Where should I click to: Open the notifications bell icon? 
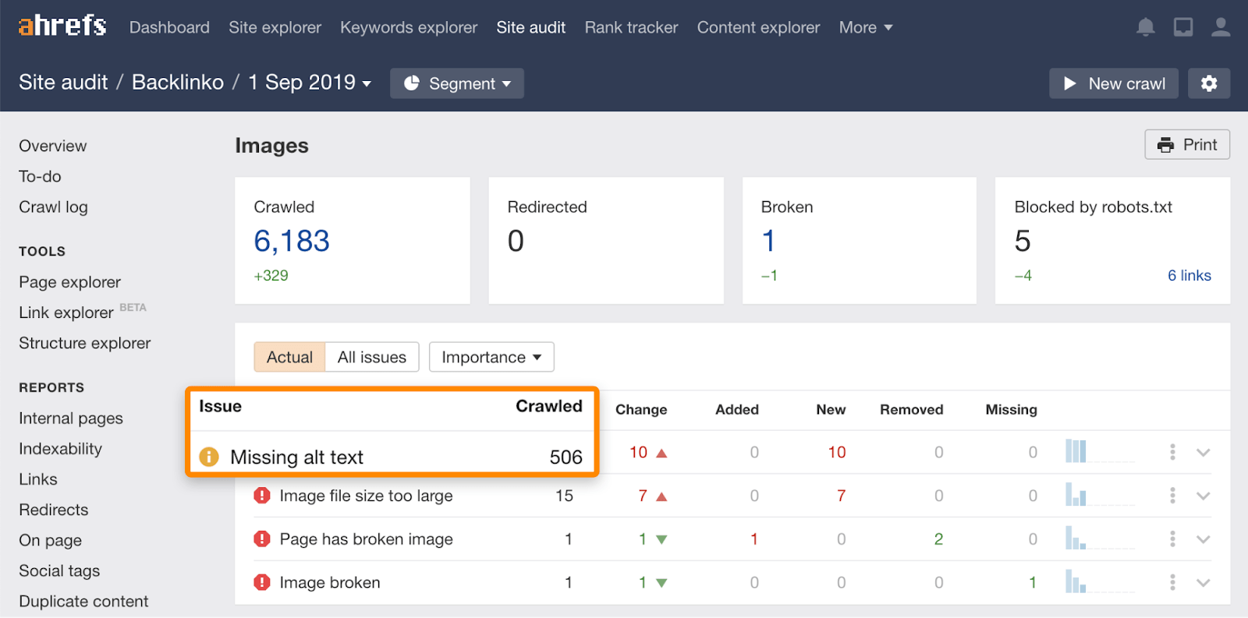1145,27
